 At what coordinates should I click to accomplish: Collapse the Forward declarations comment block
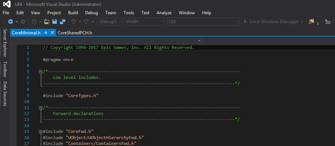click(41, 108)
